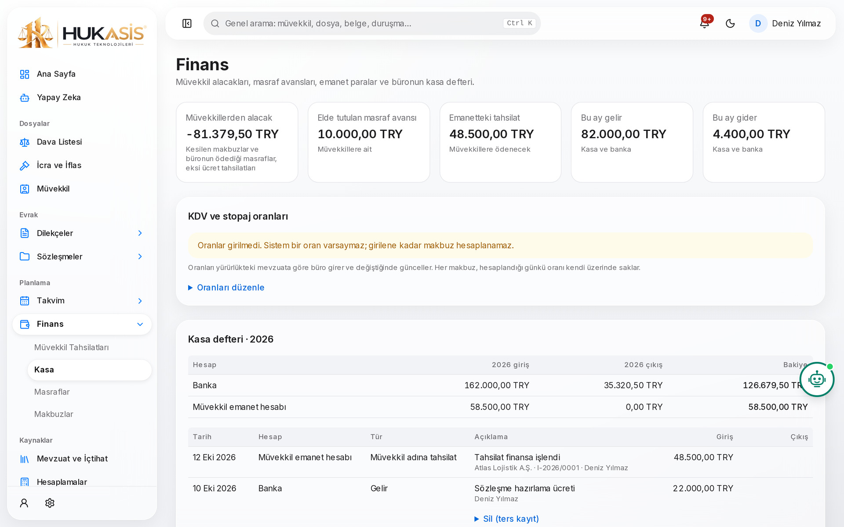
Task: Collapse the Finans submenu chevron
Action: [x=140, y=324]
